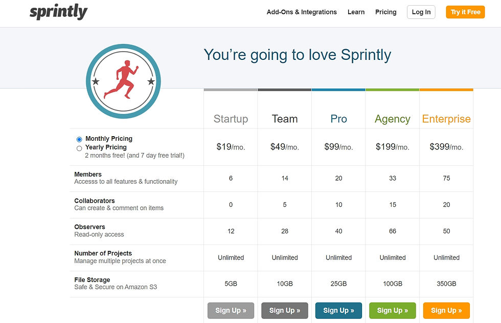The image size is (501, 323).
Task: Click the You're going to love Sprintly heading
Action: pyautogui.click(x=297, y=55)
